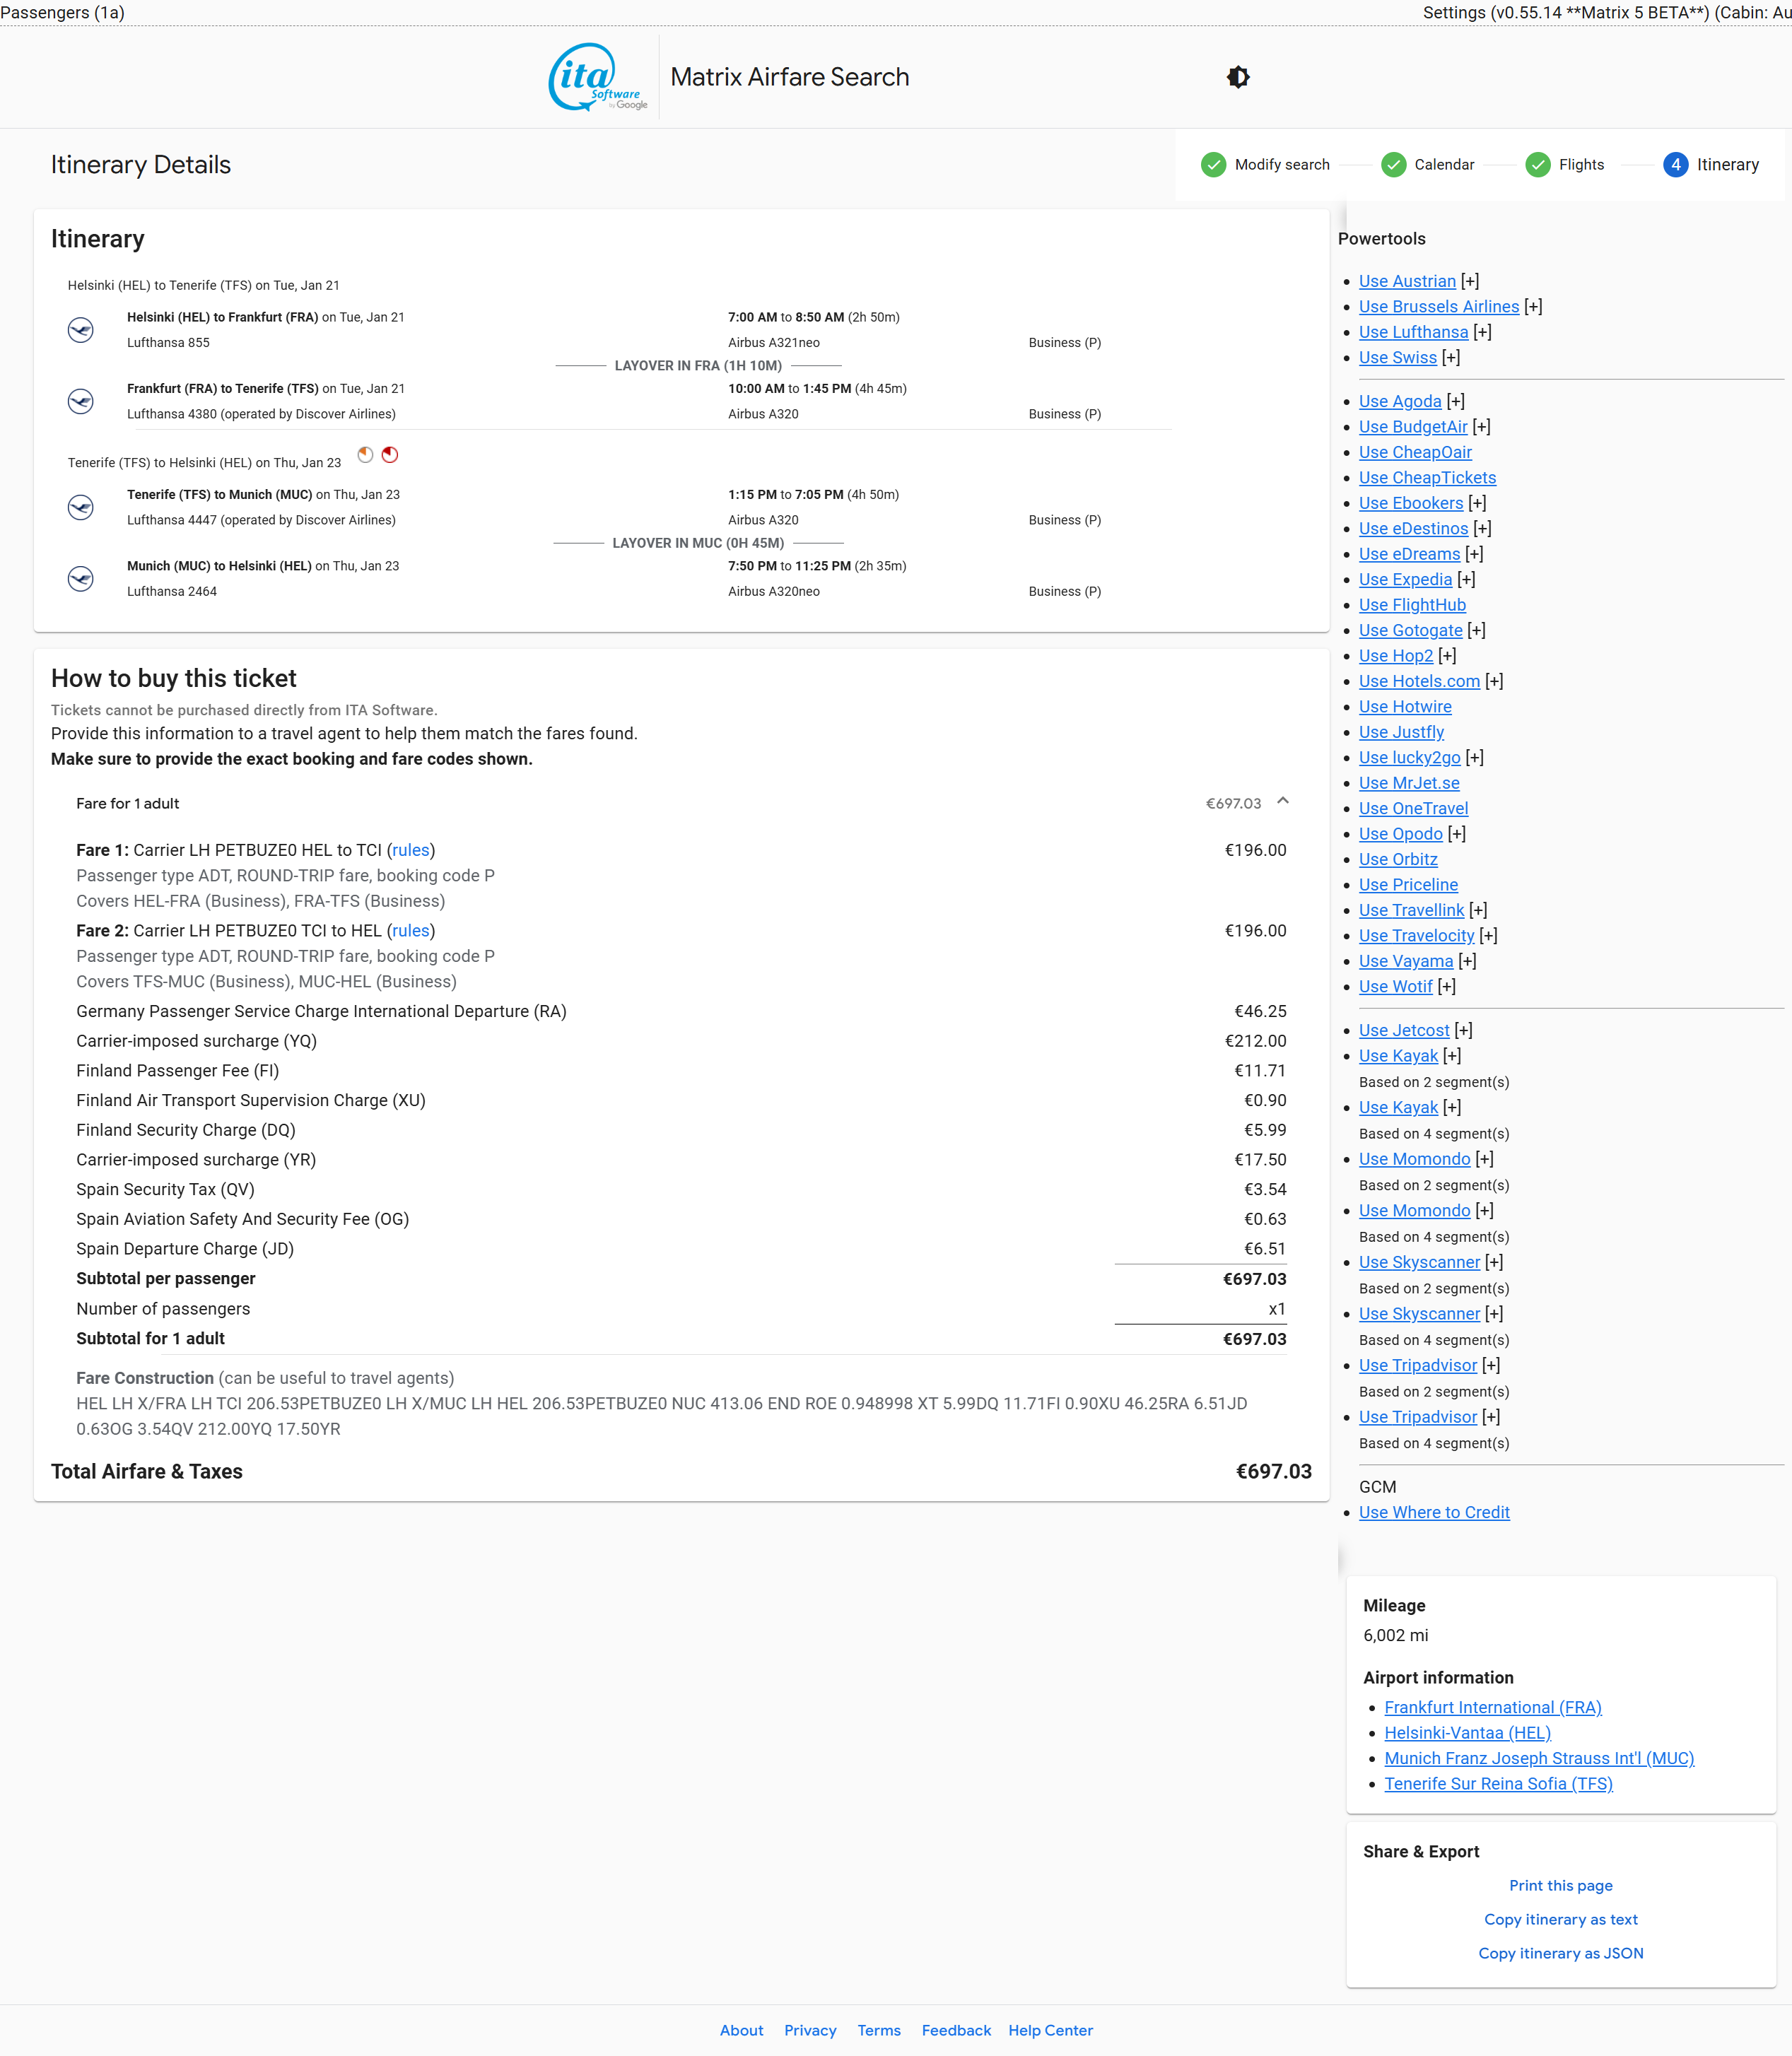Expand [+] next to Use Jetcost

coord(1463,1030)
